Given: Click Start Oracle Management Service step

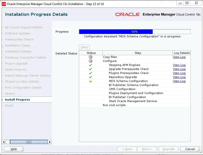Looking at the screenshot, I should [x=133, y=101].
